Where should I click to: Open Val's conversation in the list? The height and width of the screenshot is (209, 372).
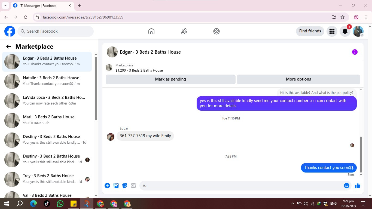click(47, 194)
